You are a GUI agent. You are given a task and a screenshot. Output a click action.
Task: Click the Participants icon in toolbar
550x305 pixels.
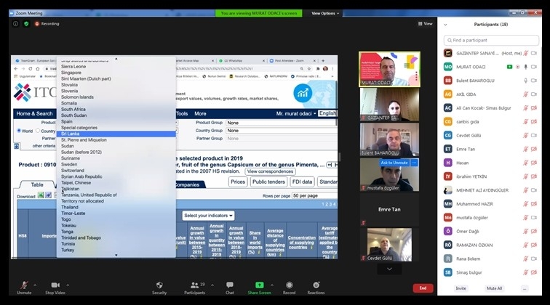194,285
